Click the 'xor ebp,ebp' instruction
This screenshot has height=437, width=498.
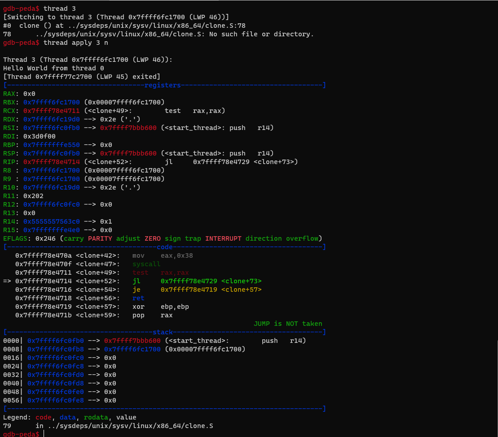161,307
